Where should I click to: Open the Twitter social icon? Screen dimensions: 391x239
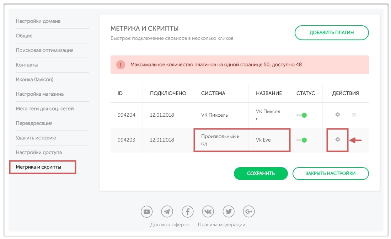[x=229, y=212]
